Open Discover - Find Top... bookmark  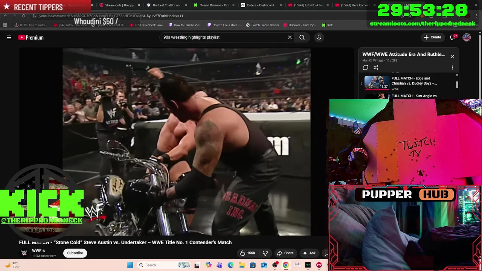pos(300,25)
